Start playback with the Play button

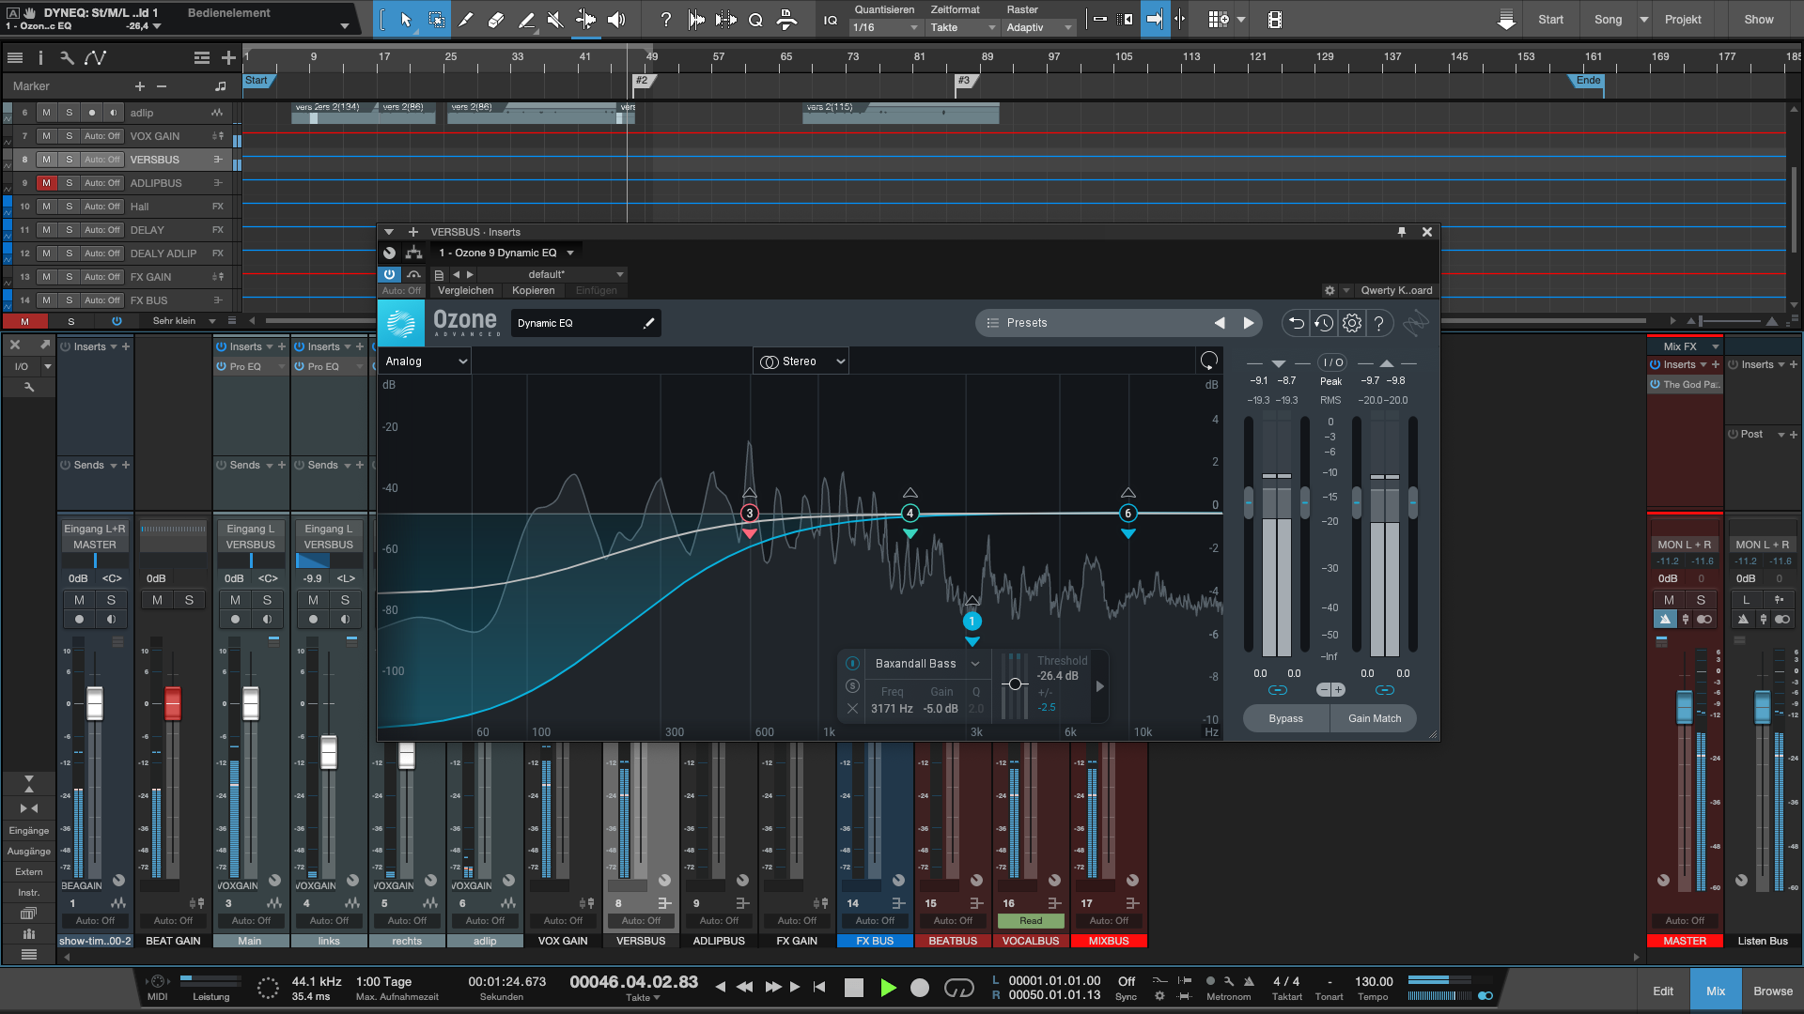pyautogui.click(x=888, y=987)
